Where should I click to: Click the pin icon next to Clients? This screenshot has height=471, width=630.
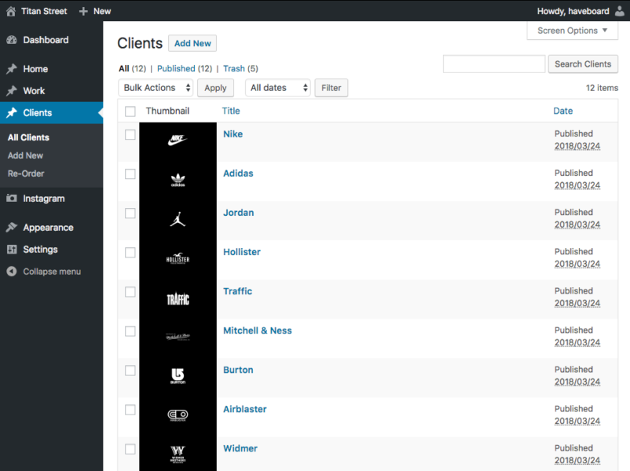pyautogui.click(x=12, y=112)
